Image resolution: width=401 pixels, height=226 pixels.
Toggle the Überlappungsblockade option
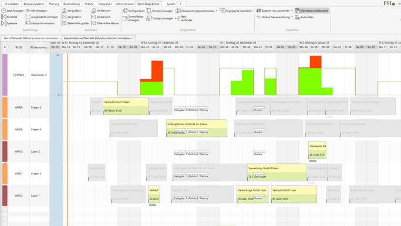coord(312,11)
